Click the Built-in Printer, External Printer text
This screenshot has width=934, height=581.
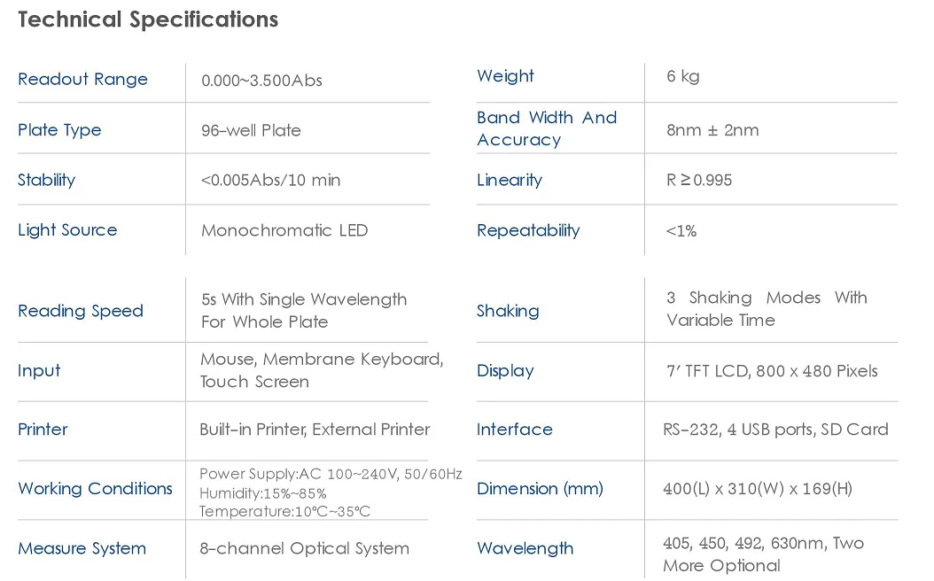tap(315, 430)
